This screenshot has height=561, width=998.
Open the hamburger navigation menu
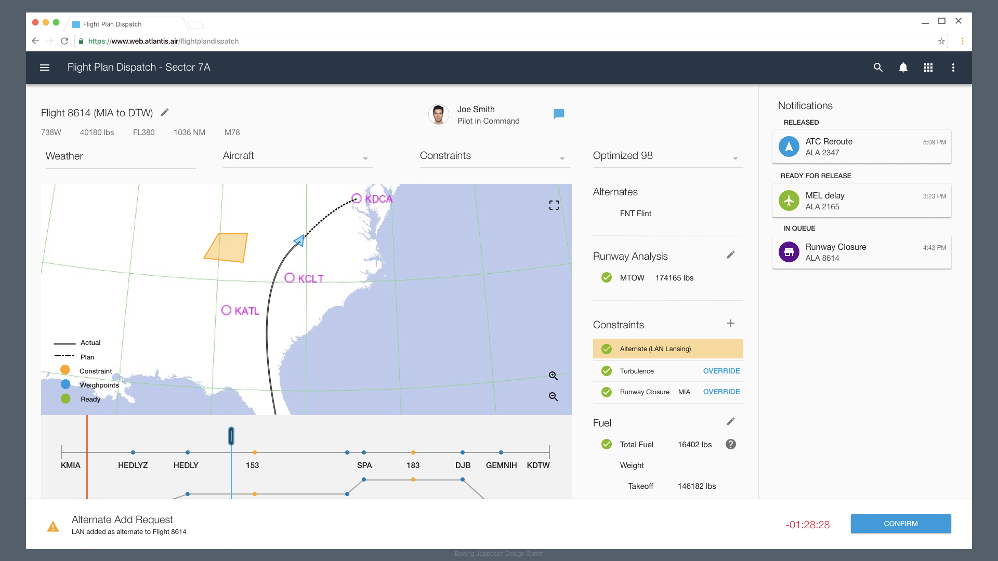tap(45, 68)
